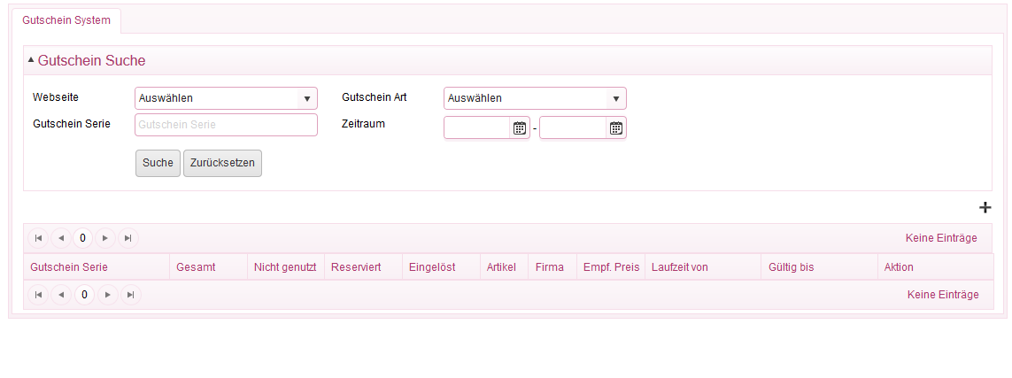Screen dimensions: 1012x378
Task: Add a new Gutschein with plus icon
Action: (985, 207)
